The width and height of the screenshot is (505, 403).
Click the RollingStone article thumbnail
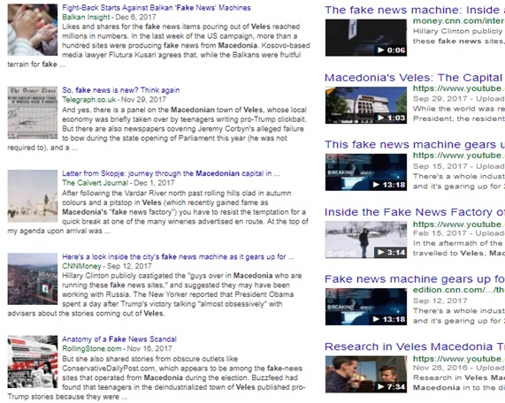point(33,361)
